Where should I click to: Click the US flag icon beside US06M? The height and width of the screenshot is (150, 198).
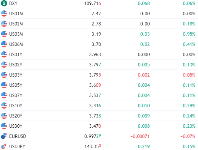pyautogui.click(x=4, y=44)
